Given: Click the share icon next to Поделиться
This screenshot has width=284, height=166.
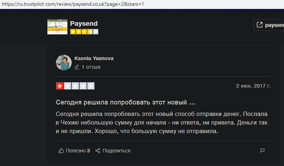Looking at the screenshot, I should tap(98, 151).
